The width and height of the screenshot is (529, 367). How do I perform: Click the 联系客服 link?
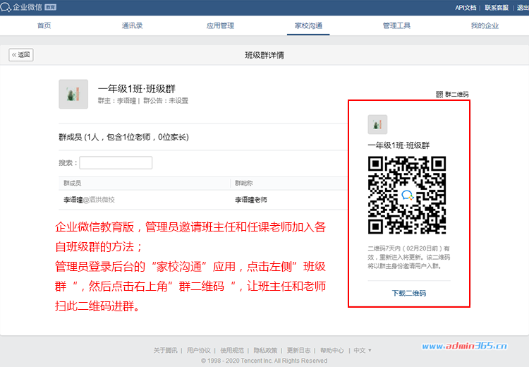497,8
